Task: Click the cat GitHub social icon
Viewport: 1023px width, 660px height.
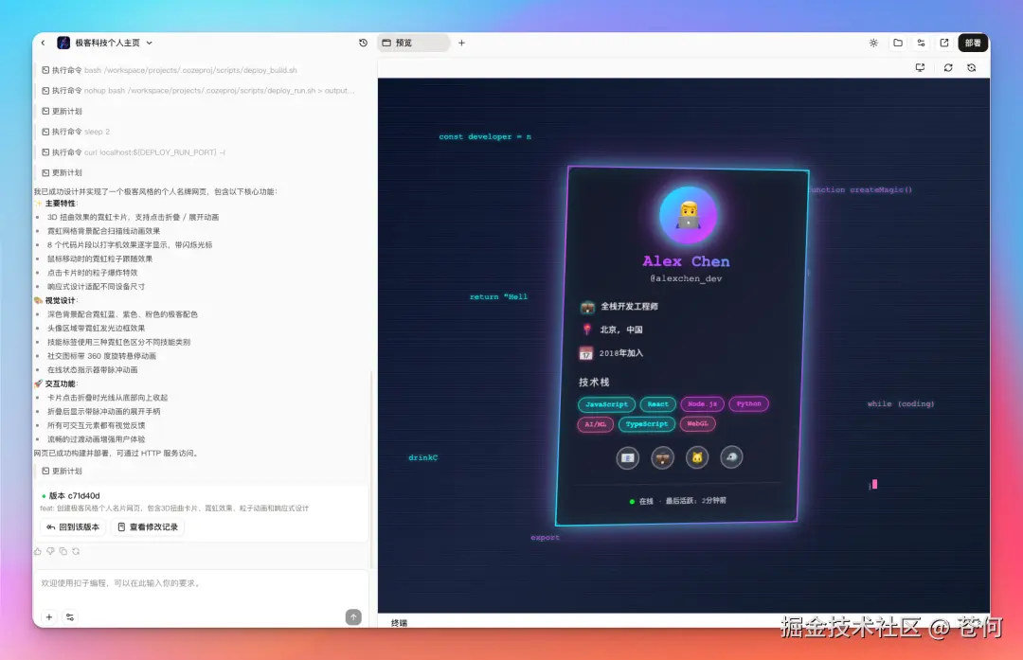Action: pos(697,457)
